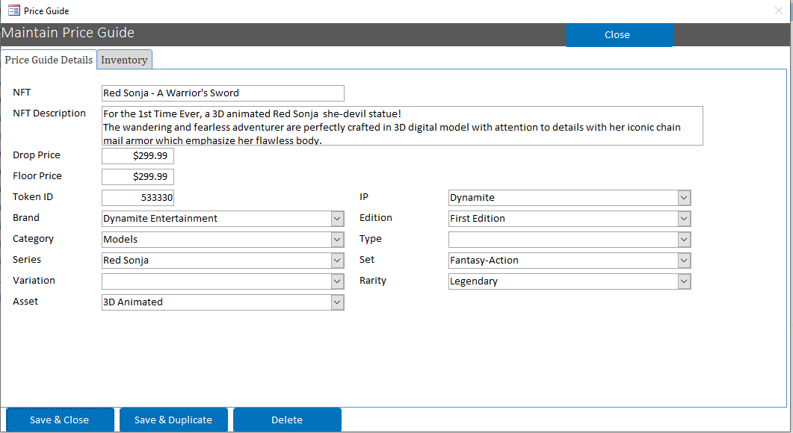Expand the Edition dropdown arrow

[685, 219]
